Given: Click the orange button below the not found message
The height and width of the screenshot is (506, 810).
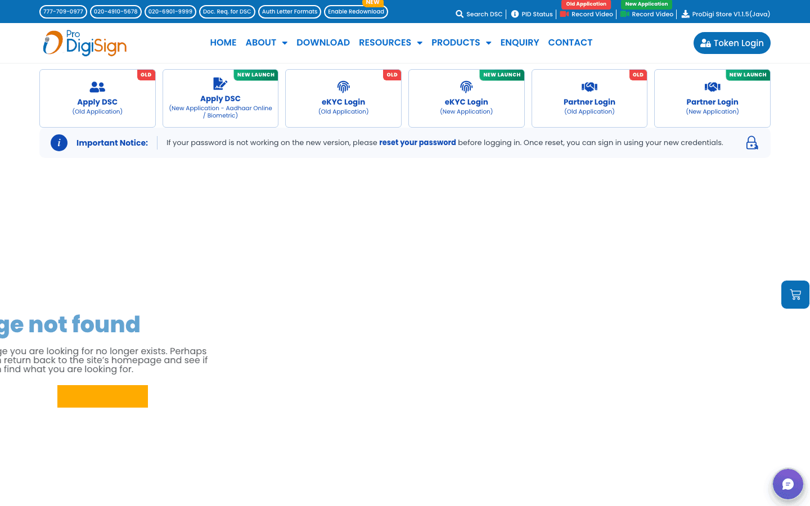Looking at the screenshot, I should point(102,396).
